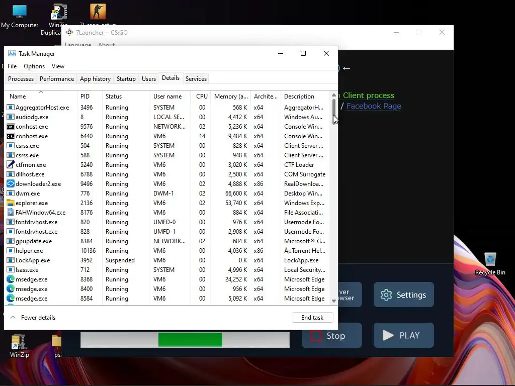This screenshot has width=515, height=386.
Task: Click the End task button
Action: [x=312, y=318]
